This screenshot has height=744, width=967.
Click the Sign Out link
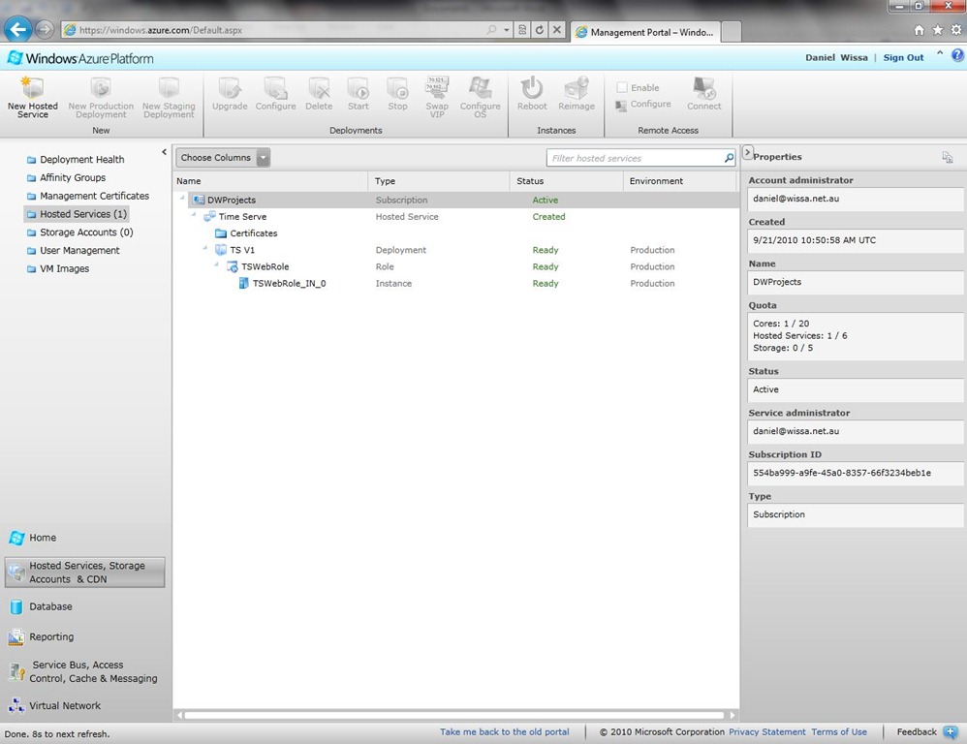[x=903, y=57]
